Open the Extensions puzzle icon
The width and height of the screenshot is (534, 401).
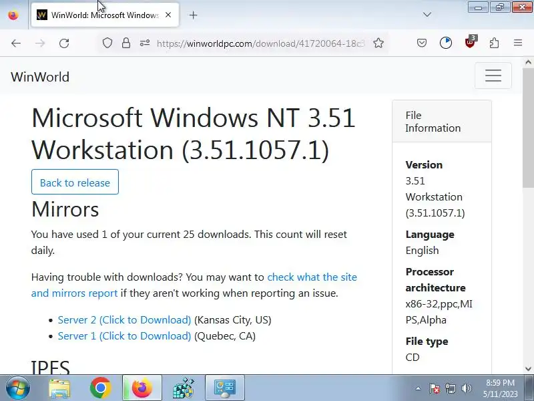[494, 43]
